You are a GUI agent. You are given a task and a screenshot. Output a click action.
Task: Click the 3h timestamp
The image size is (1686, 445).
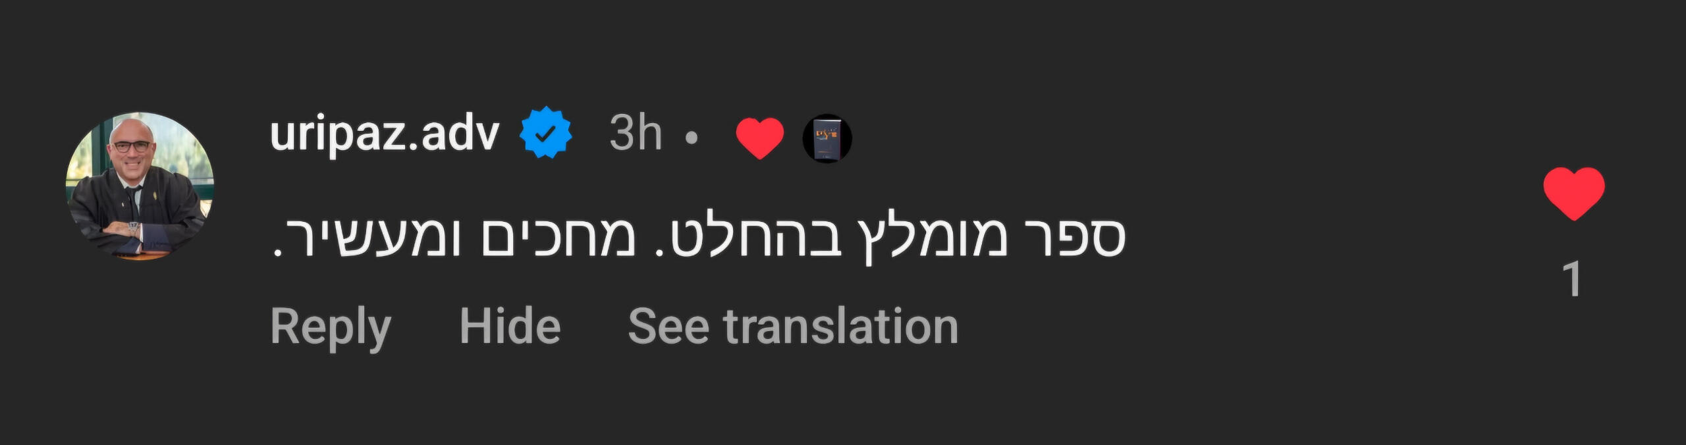click(x=635, y=134)
